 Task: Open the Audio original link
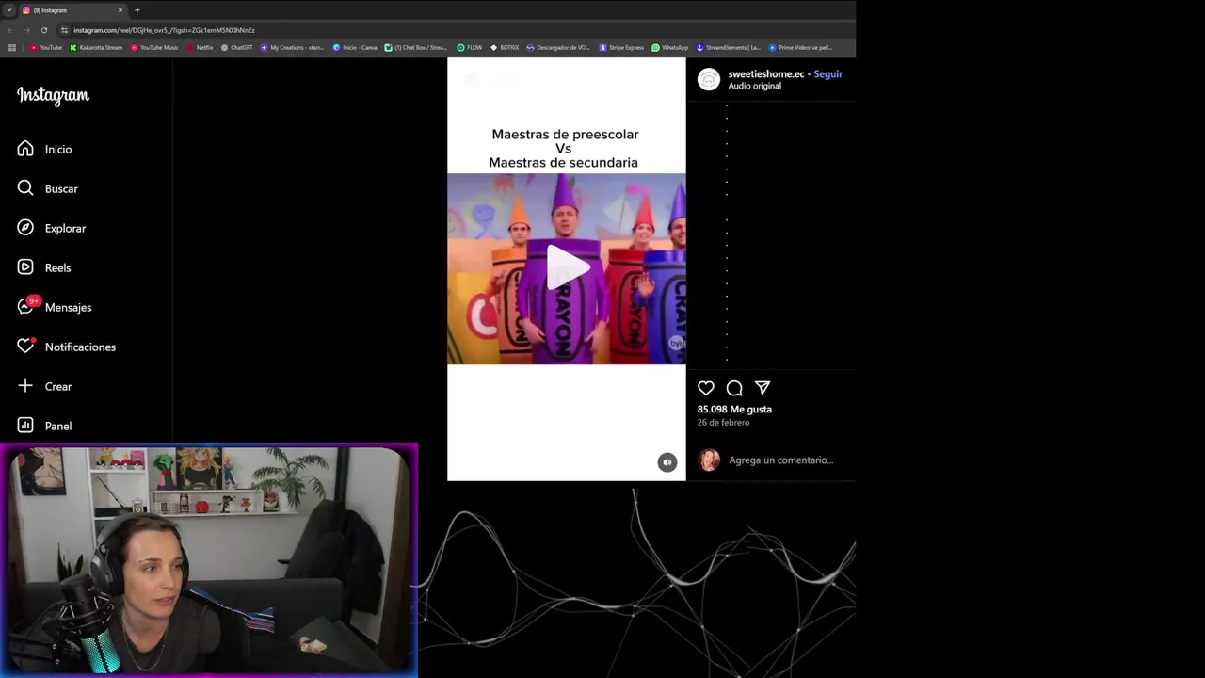(x=755, y=86)
